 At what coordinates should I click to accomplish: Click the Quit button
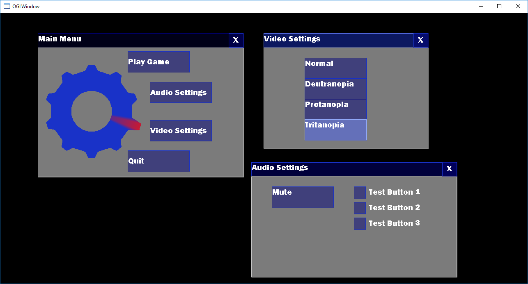158,161
